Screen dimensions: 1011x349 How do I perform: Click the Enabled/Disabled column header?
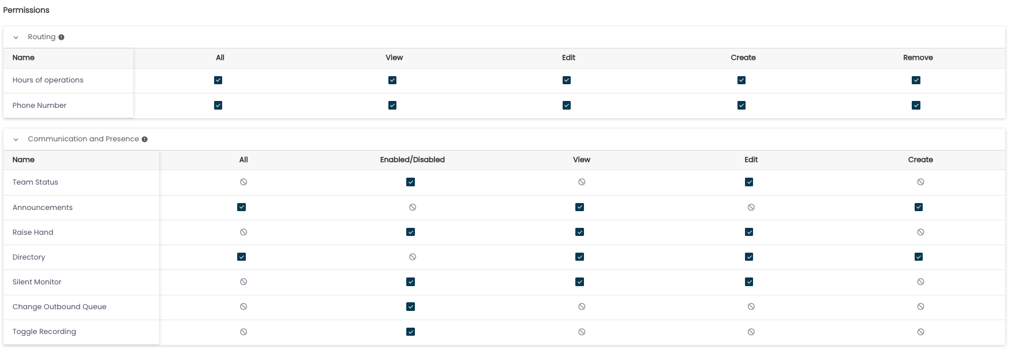tap(413, 160)
